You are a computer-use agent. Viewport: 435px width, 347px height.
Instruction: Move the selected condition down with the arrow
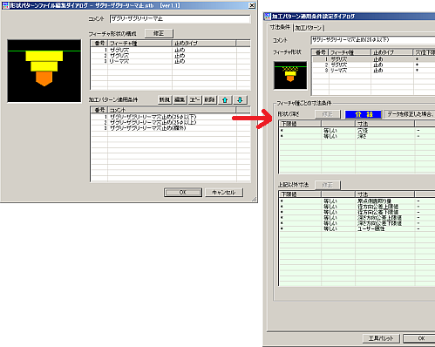[240, 99]
